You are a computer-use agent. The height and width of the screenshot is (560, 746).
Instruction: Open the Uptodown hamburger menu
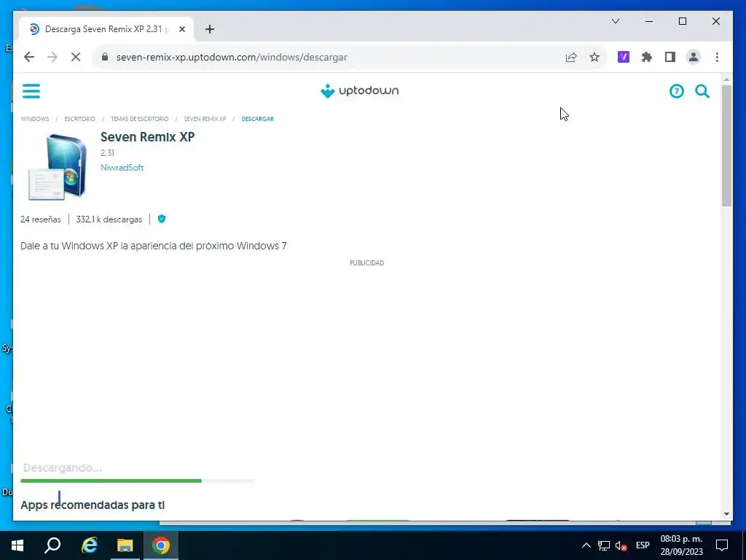click(31, 90)
